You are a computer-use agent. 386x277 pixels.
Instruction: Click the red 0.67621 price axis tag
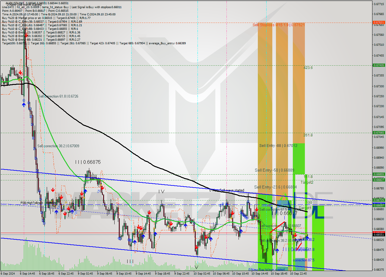[378, 23]
